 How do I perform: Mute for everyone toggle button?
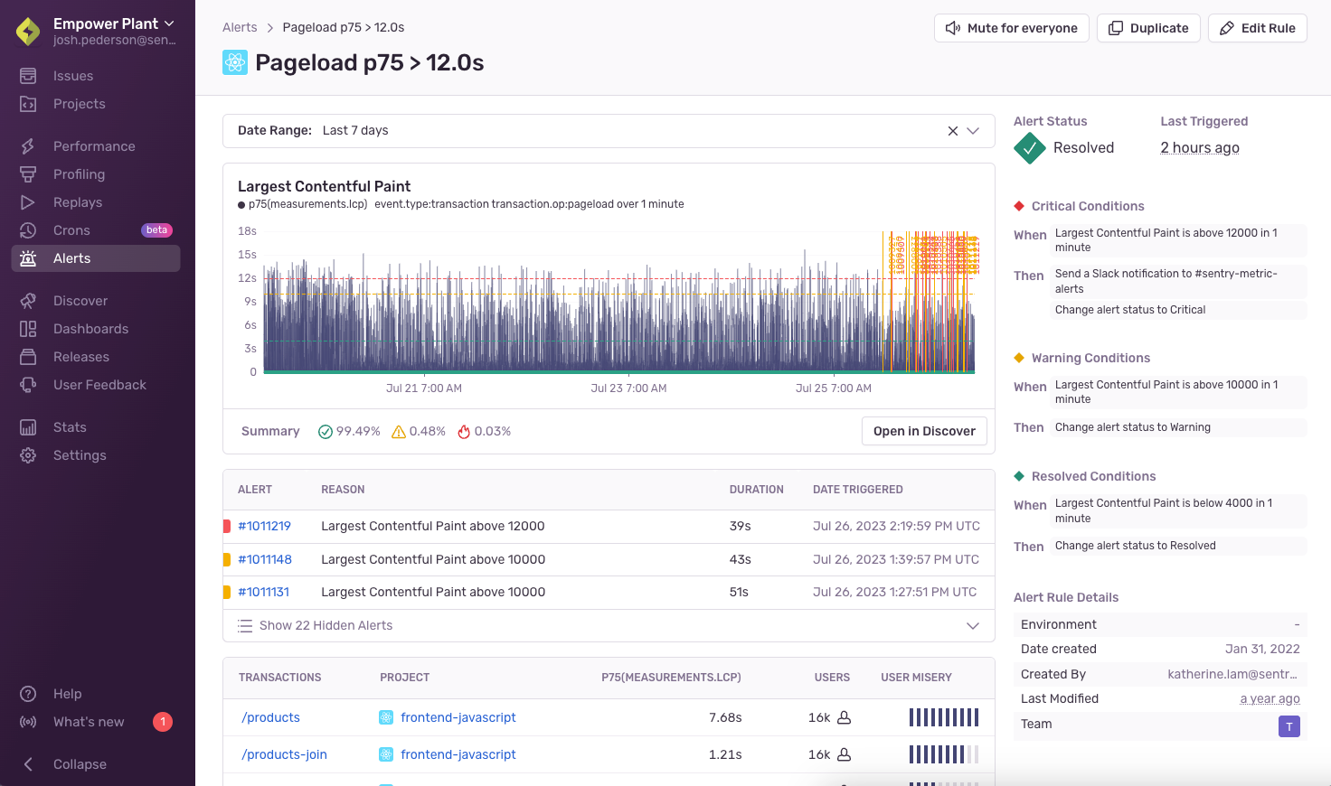coord(1011,28)
